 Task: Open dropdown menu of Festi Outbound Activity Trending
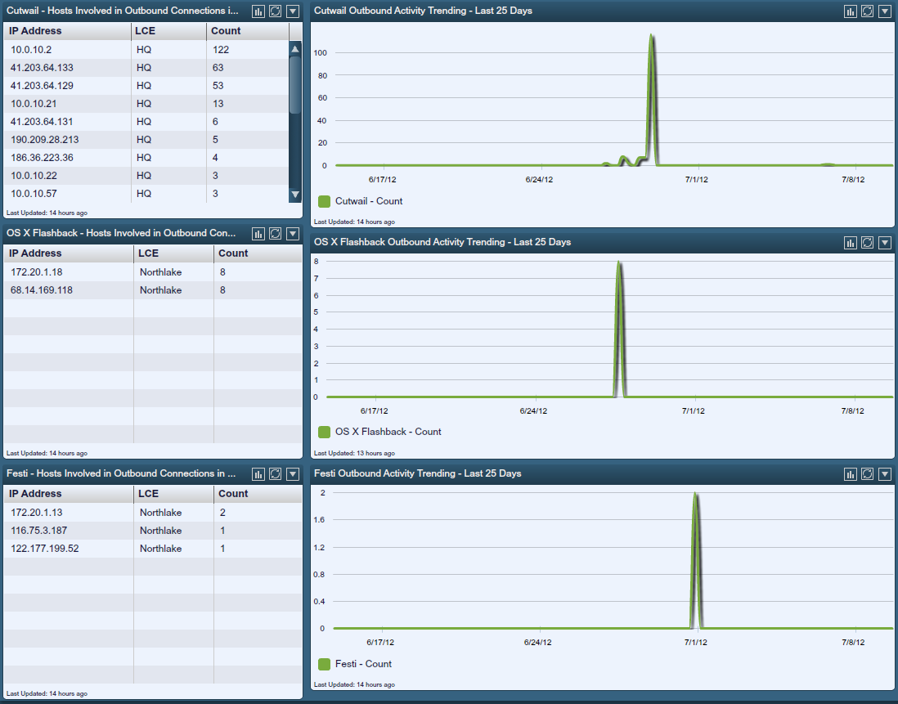(x=885, y=474)
